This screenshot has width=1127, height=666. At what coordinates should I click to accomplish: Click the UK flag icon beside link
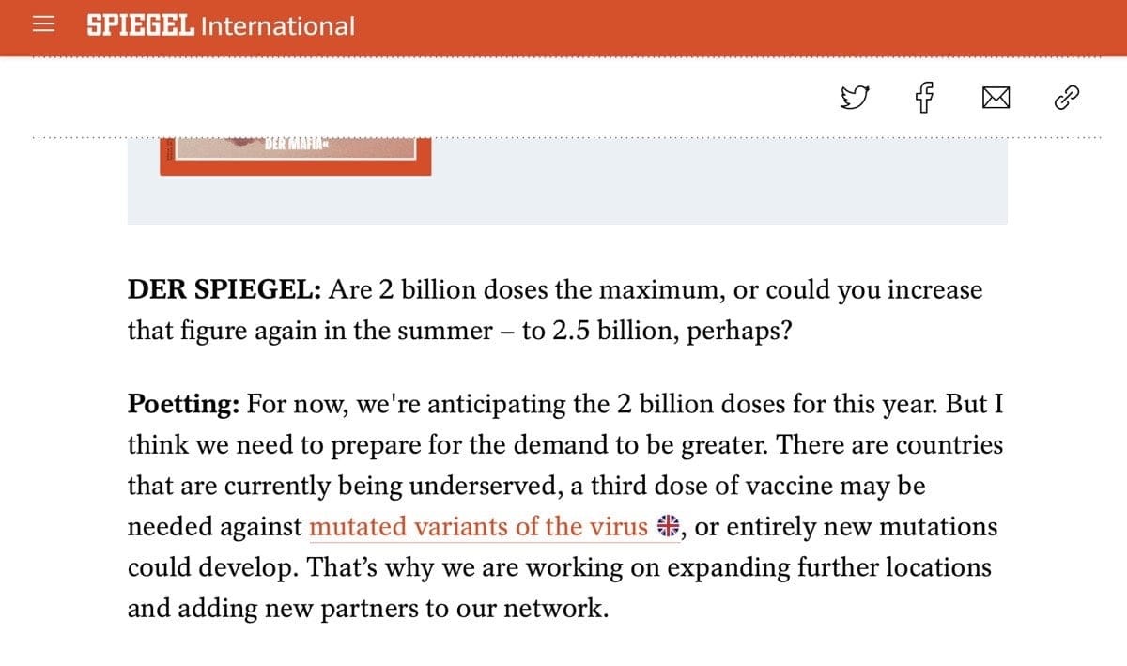(667, 527)
